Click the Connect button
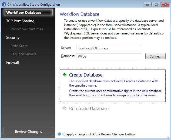 point(155,56)
